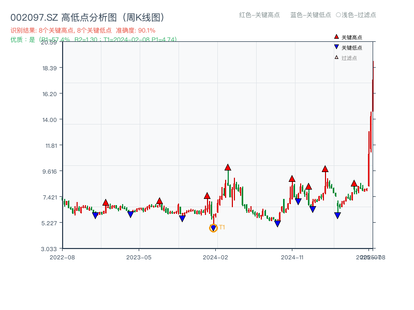414x310 pixels.
Task: Click the last blue key-low triangle before the T1 circle
Action: pos(183,219)
